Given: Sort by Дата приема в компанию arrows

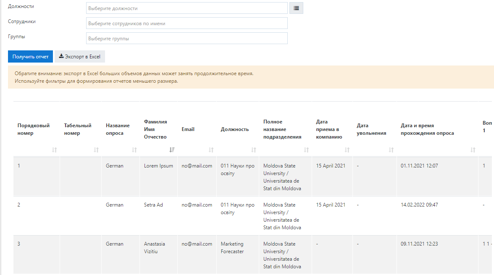Looking at the screenshot, I should pyautogui.click(x=347, y=150).
